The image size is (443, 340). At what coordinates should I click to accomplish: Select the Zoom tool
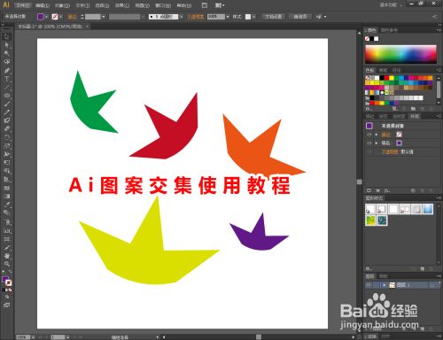pyautogui.click(x=6, y=264)
